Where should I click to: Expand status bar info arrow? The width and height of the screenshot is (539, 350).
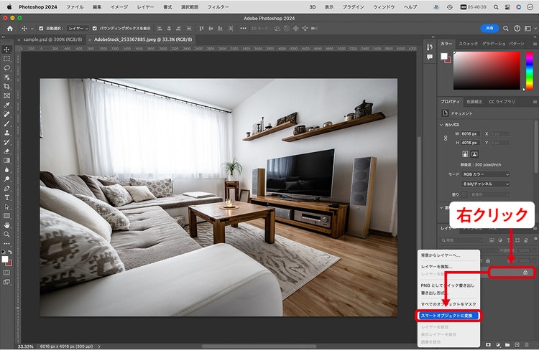click(99, 346)
